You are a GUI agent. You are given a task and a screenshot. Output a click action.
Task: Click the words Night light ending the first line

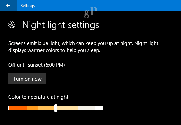(146, 44)
